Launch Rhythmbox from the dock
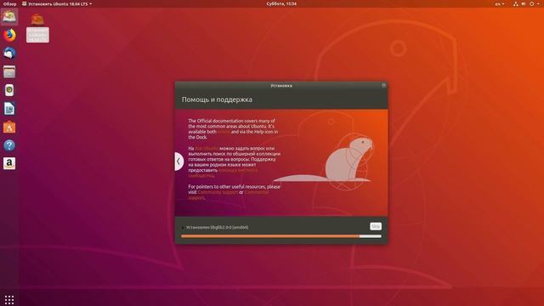Image resolution: width=544 pixels, height=306 pixels. pyautogui.click(x=9, y=90)
